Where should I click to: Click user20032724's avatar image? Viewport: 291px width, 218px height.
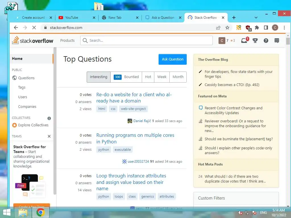pos(124,162)
